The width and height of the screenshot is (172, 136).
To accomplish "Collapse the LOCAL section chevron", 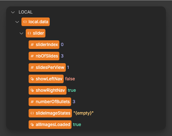I will [x=13, y=12].
